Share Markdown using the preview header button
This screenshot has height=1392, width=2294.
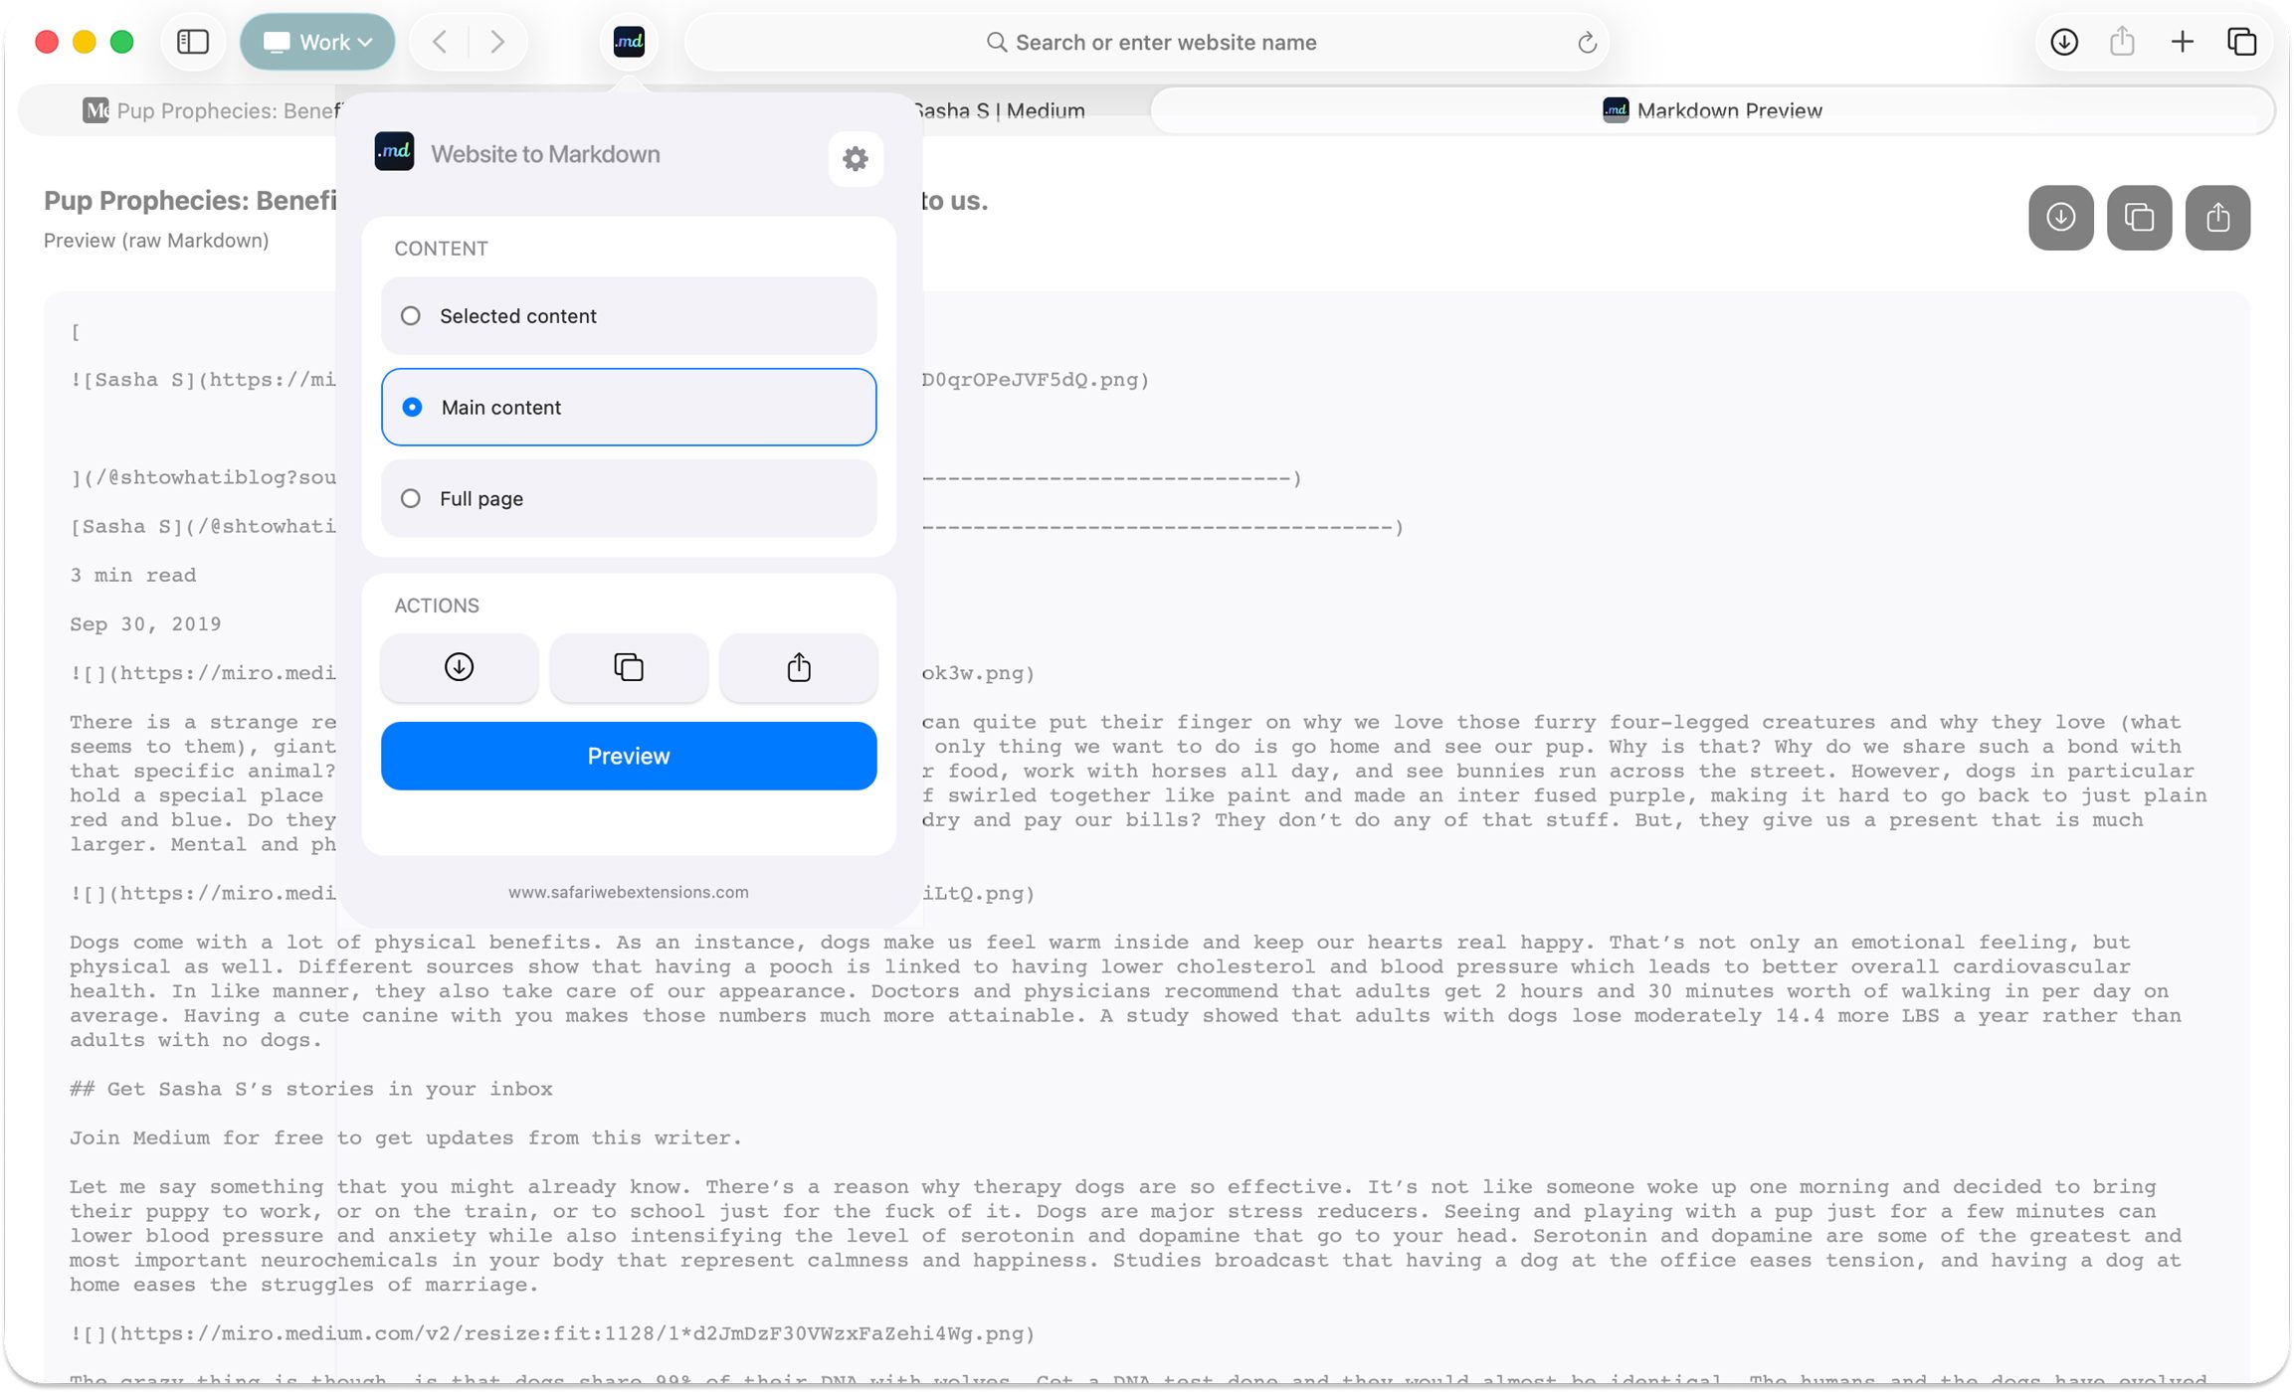pyautogui.click(x=2217, y=217)
